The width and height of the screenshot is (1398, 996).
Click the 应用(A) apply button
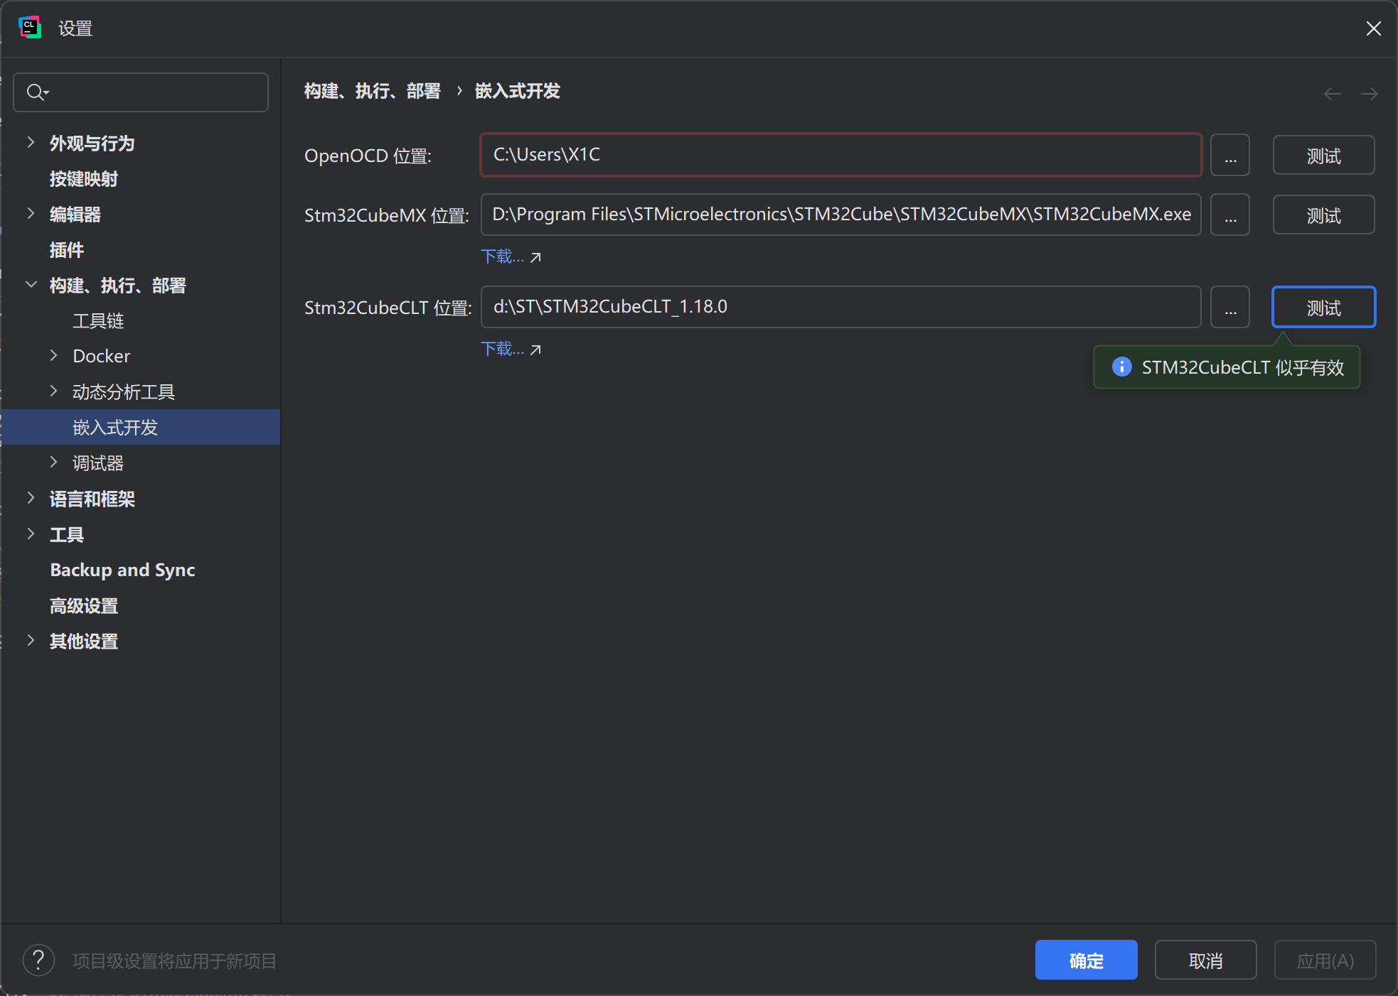[x=1325, y=960]
